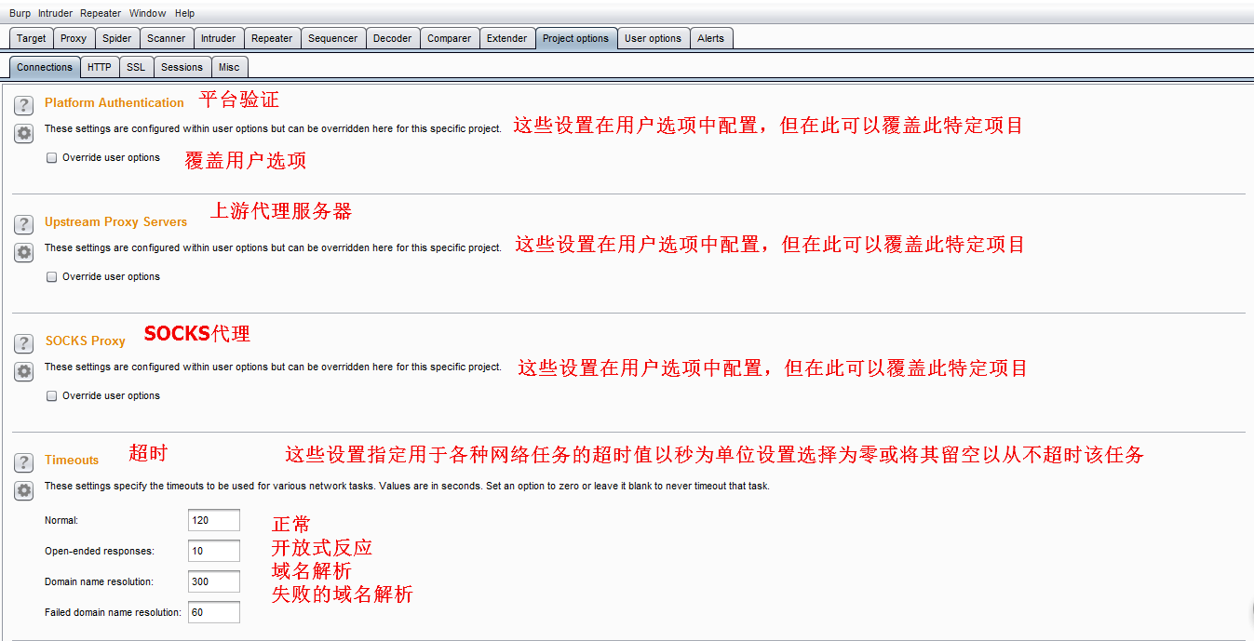Switch to the Alerts tab
The height and width of the screenshot is (641, 1254).
[710, 38]
